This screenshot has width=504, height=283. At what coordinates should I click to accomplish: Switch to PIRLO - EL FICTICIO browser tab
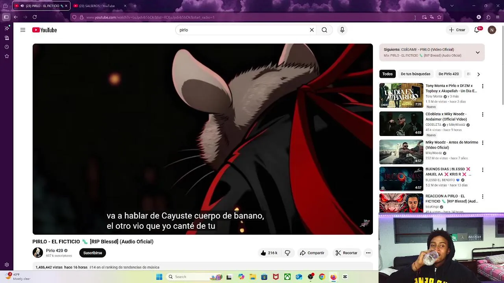(41, 6)
